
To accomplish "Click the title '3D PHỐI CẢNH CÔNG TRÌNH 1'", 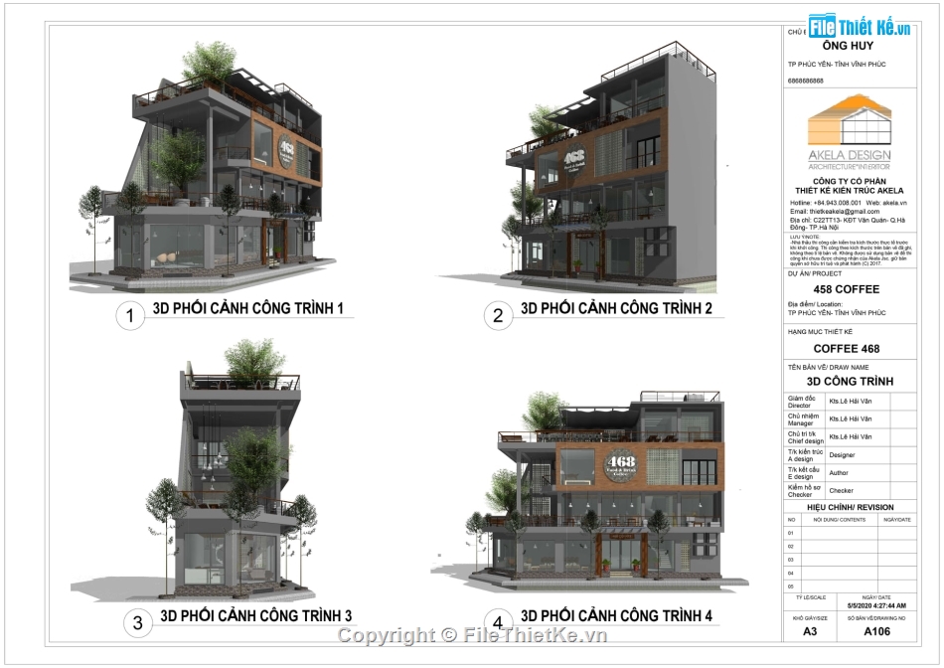I will 248,308.
